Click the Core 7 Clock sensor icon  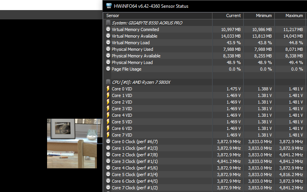pyautogui.click(x=108, y=187)
